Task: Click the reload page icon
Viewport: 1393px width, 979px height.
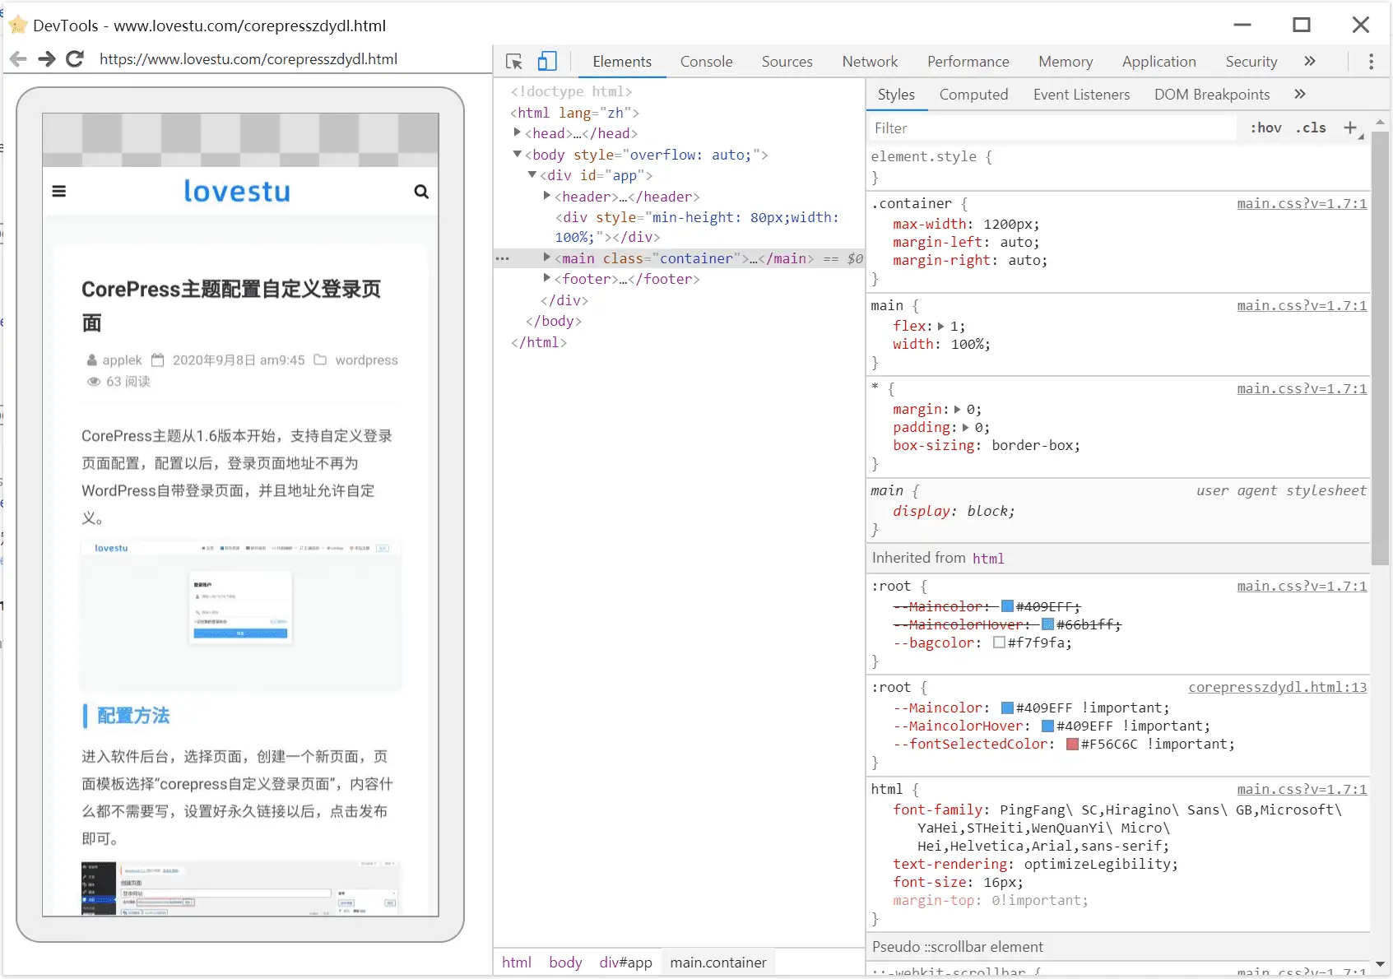Action: 74,58
